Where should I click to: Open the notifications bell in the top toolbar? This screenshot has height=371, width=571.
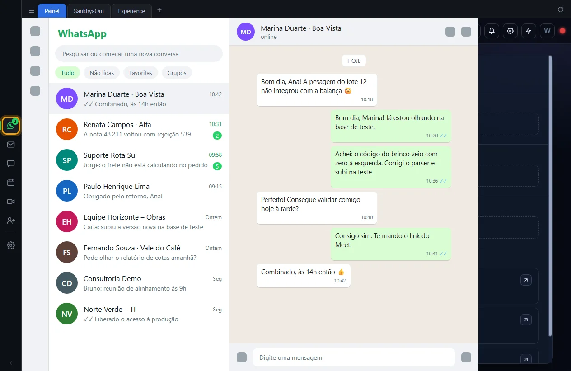point(491,31)
